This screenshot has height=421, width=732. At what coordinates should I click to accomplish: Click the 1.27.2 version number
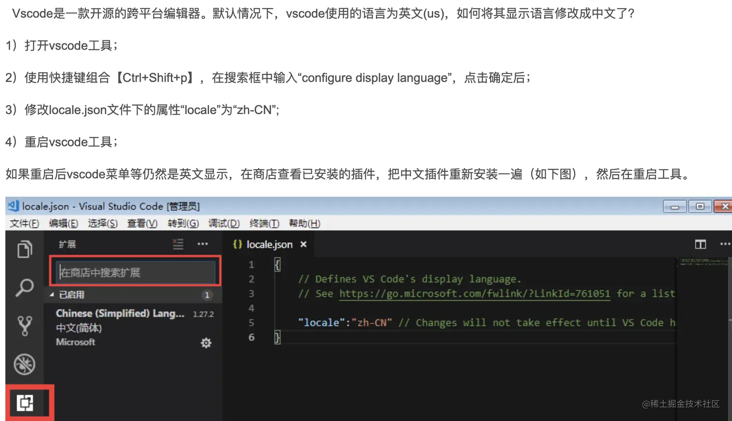[x=203, y=314]
